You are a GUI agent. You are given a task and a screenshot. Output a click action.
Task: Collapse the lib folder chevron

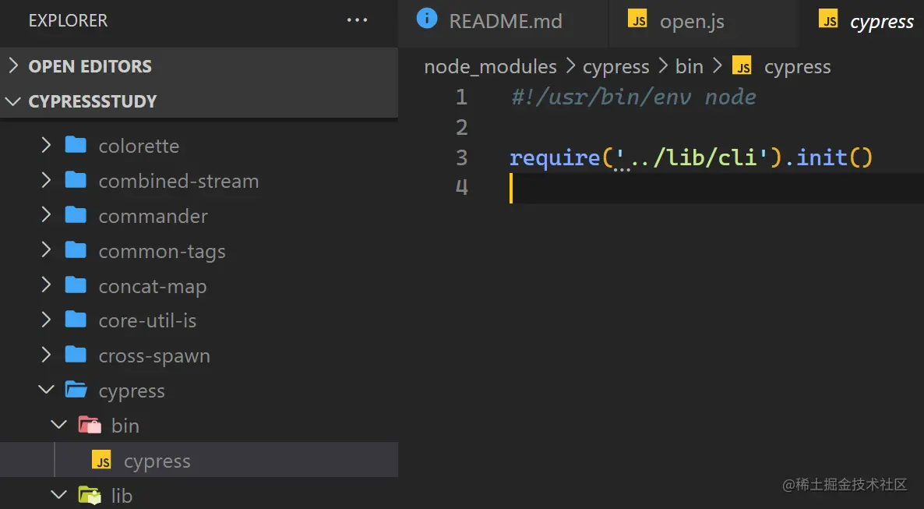point(59,495)
